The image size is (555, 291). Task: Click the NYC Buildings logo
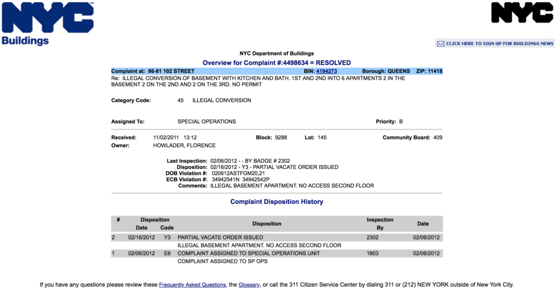[48, 24]
